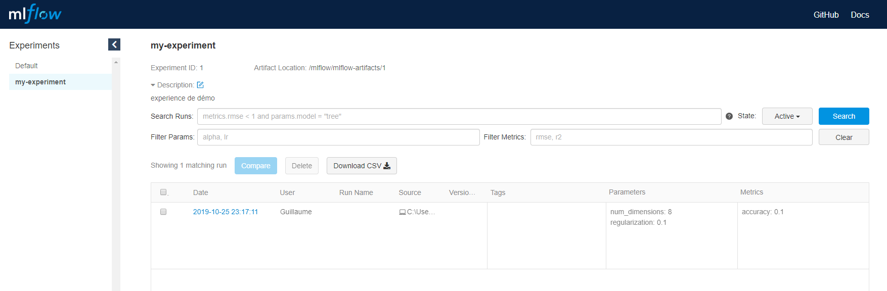
Task: Open the Docs link
Action: 860,15
